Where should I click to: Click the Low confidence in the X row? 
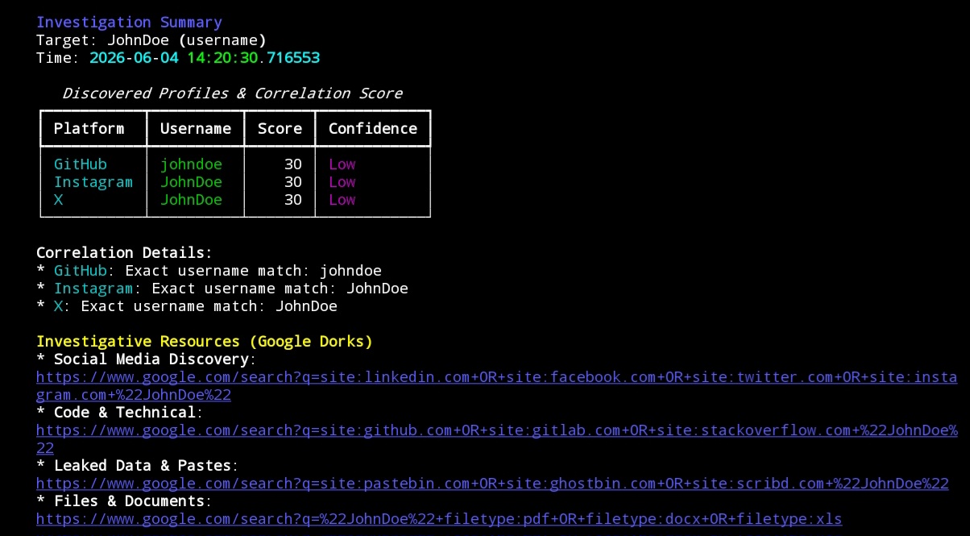click(x=342, y=200)
